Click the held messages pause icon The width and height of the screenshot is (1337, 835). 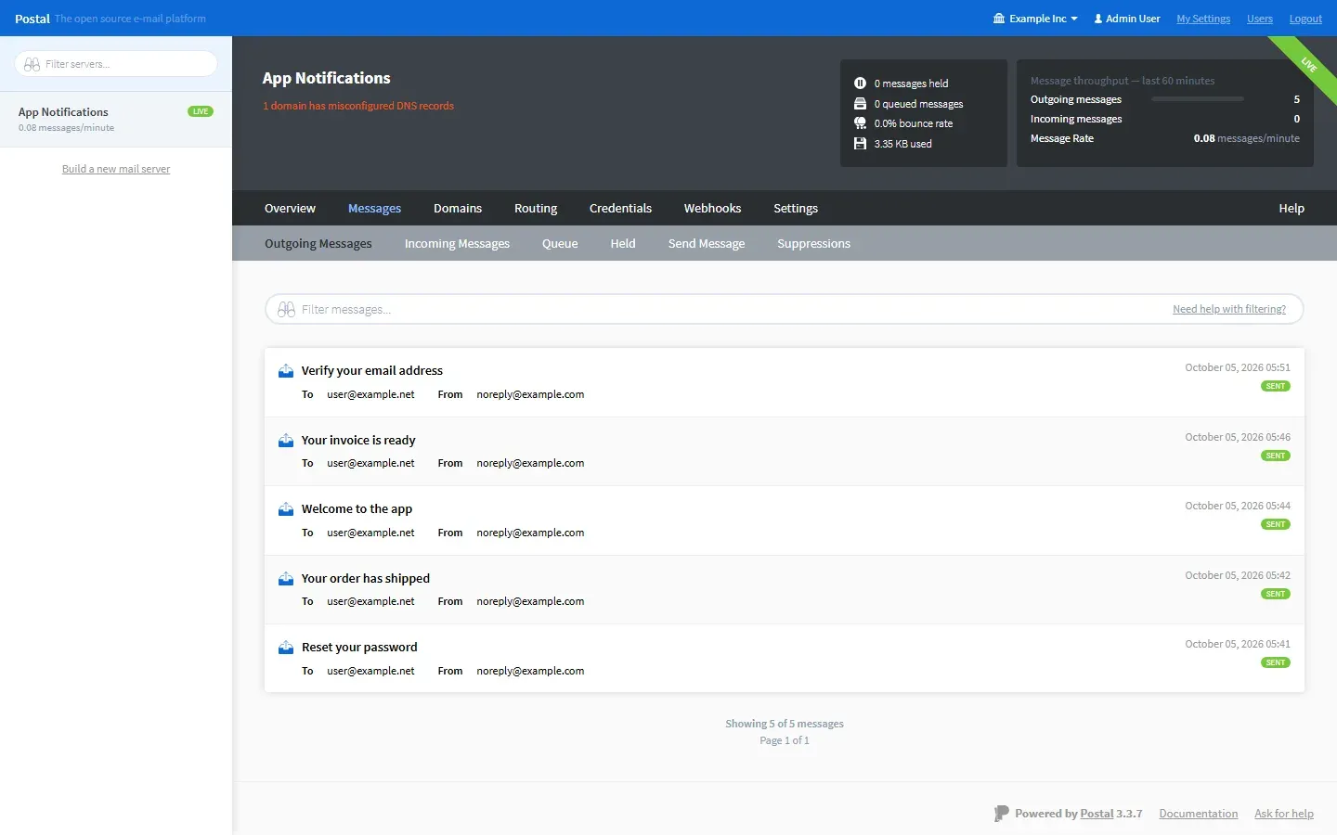[860, 83]
